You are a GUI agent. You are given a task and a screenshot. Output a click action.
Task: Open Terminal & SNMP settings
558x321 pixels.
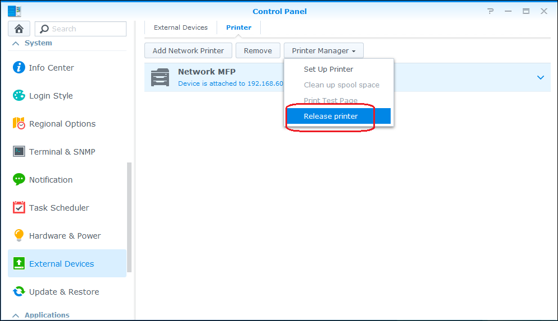(67, 151)
